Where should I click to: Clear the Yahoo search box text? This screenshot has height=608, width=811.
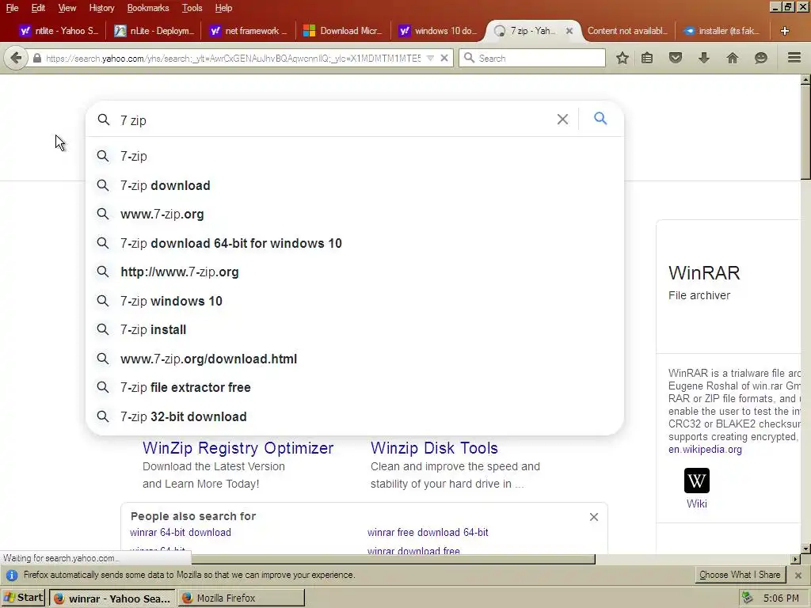(563, 119)
